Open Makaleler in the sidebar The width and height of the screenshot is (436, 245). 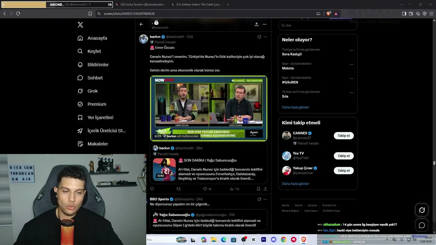[93, 144]
